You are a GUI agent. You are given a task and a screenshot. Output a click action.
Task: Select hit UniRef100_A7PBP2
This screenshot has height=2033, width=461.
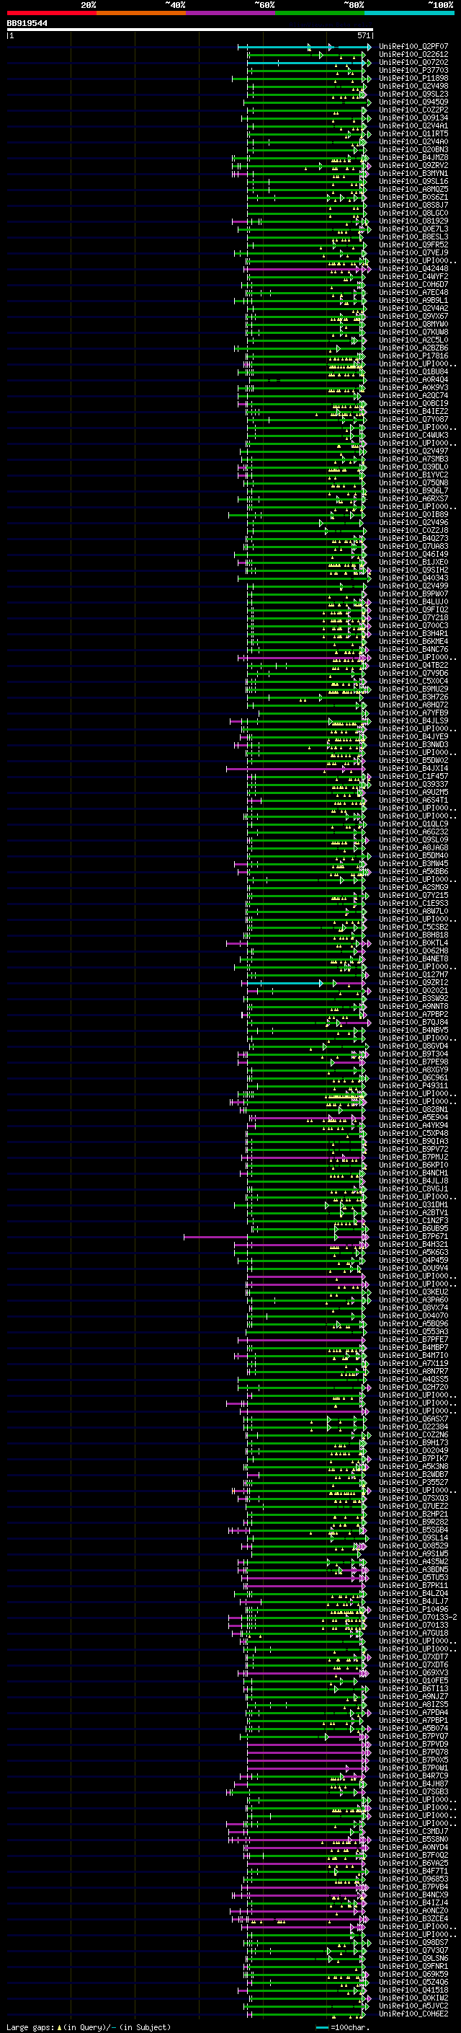413,1014
